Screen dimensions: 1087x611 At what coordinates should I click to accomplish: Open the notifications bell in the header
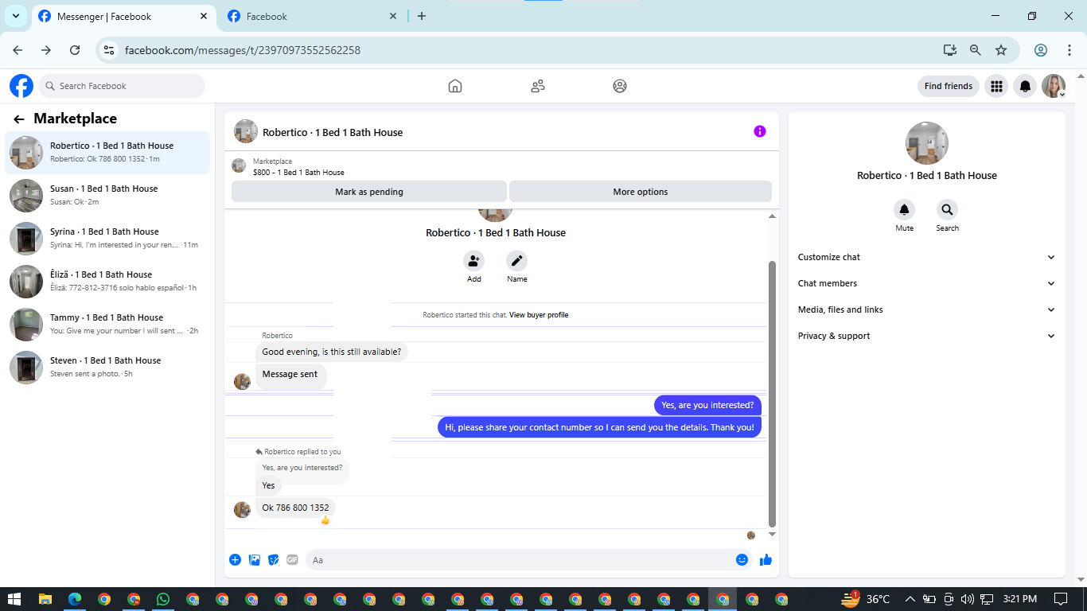1026,86
